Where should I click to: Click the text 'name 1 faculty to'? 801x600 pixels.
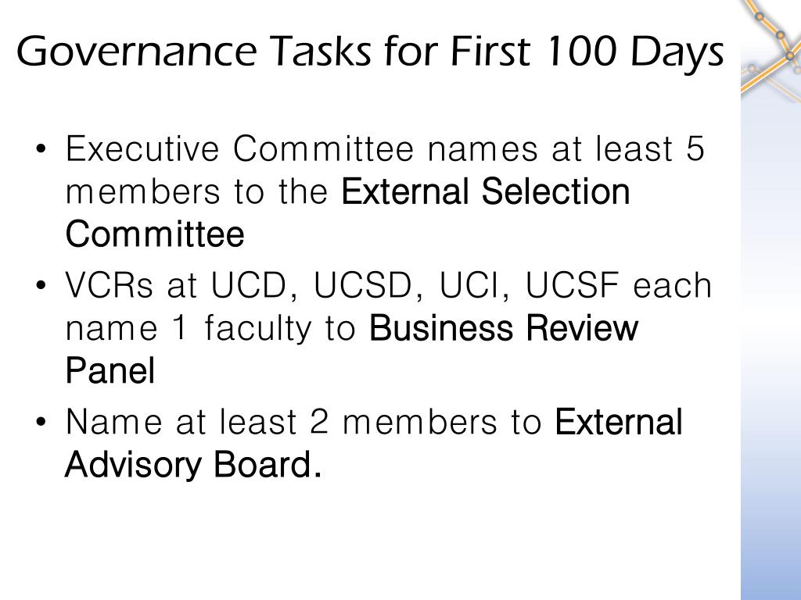(x=210, y=328)
